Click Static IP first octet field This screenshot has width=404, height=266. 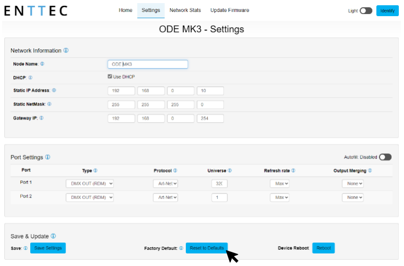click(121, 91)
